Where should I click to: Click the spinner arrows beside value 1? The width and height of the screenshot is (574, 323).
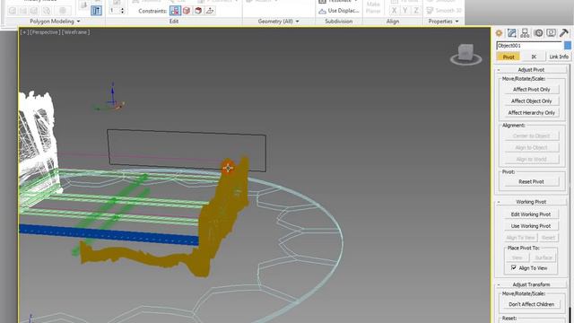pyautogui.click(x=122, y=11)
